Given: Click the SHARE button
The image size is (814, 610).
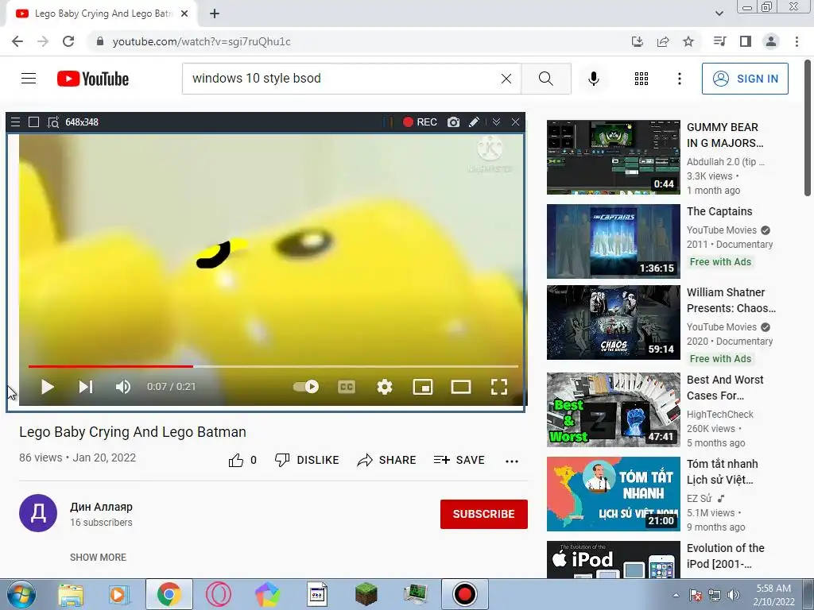Looking at the screenshot, I should (x=387, y=460).
